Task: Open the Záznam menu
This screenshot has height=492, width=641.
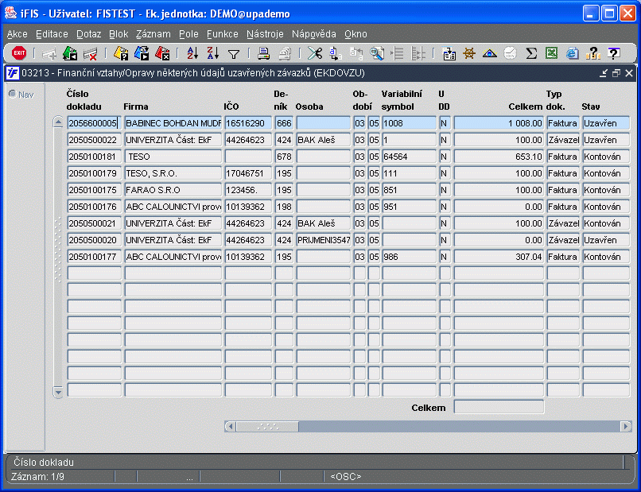Action: coord(153,34)
